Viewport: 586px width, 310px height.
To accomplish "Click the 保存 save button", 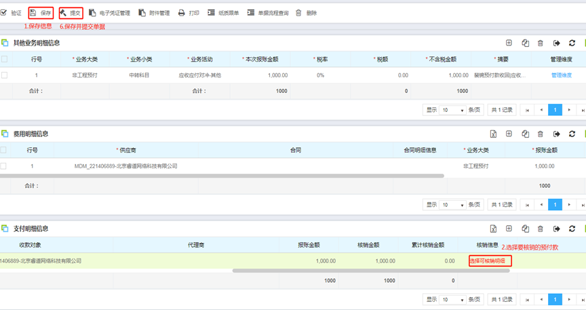I will (41, 13).
